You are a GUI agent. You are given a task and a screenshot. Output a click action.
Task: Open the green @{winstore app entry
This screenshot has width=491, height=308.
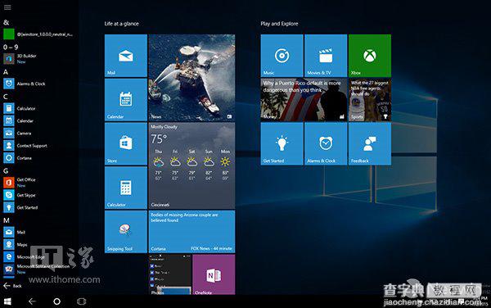point(38,34)
